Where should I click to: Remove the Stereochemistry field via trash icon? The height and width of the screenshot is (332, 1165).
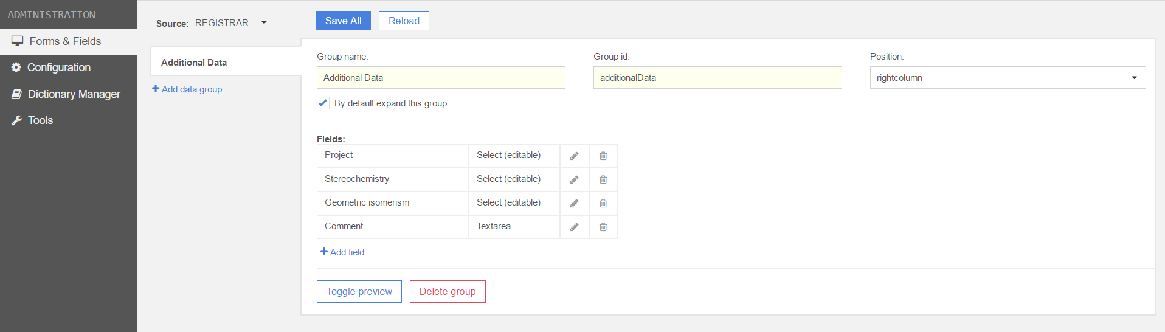pyautogui.click(x=603, y=179)
